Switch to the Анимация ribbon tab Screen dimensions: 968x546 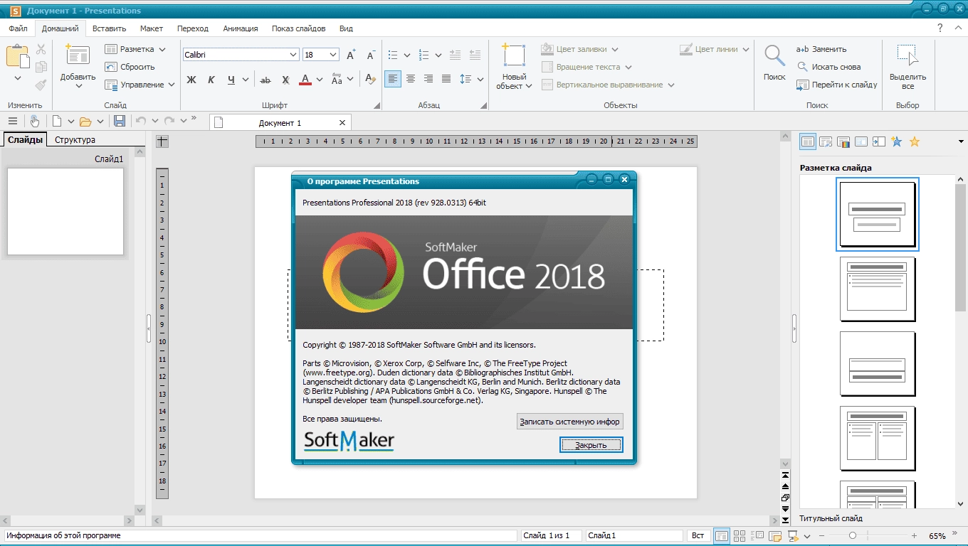[x=241, y=28]
